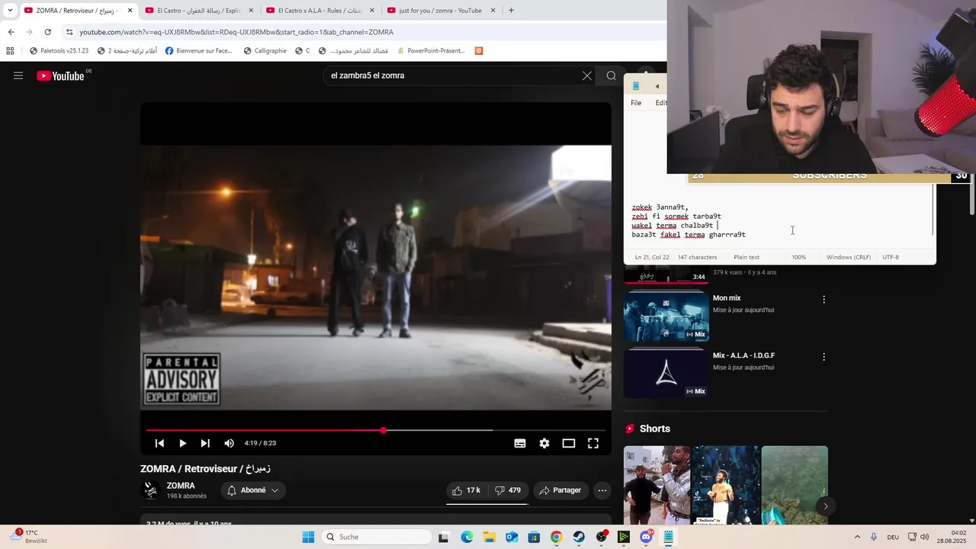Open the first Shorts thumbnail
The image size is (976, 549).
point(657,485)
